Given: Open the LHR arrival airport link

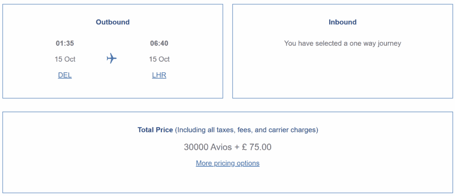Looking at the screenshot, I should pos(159,75).
